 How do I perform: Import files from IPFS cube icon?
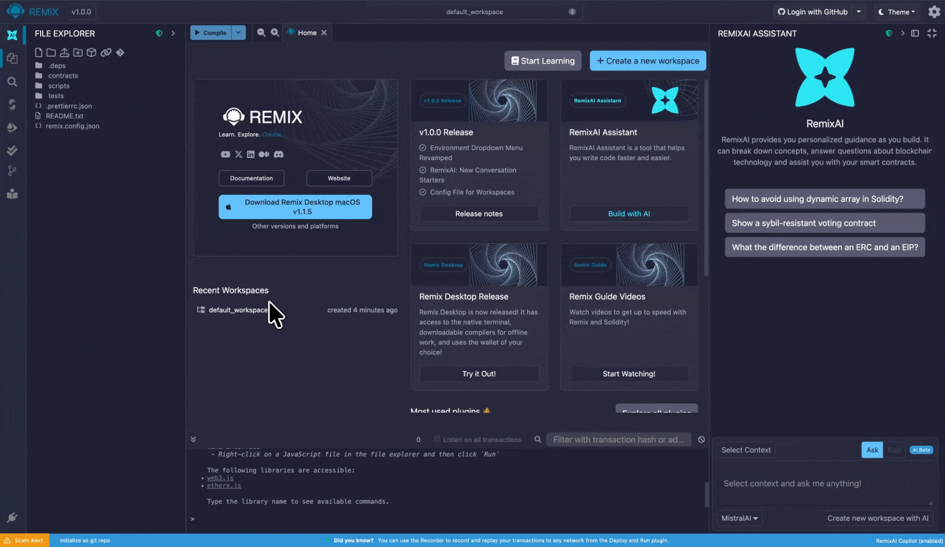pyautogui.click(x=91, y=52)
